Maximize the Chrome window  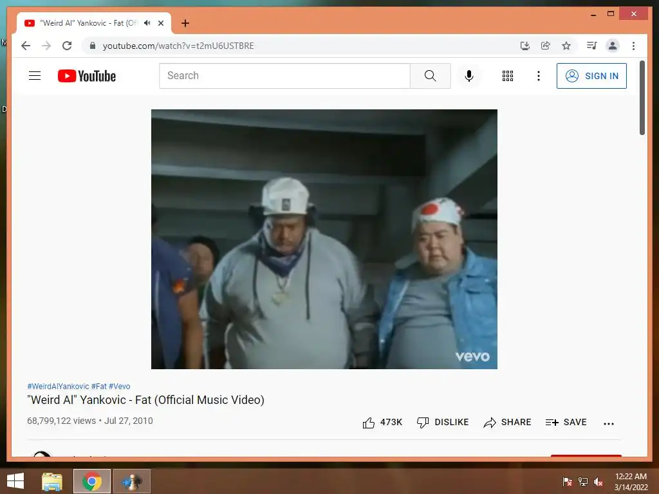coord(611,14)
